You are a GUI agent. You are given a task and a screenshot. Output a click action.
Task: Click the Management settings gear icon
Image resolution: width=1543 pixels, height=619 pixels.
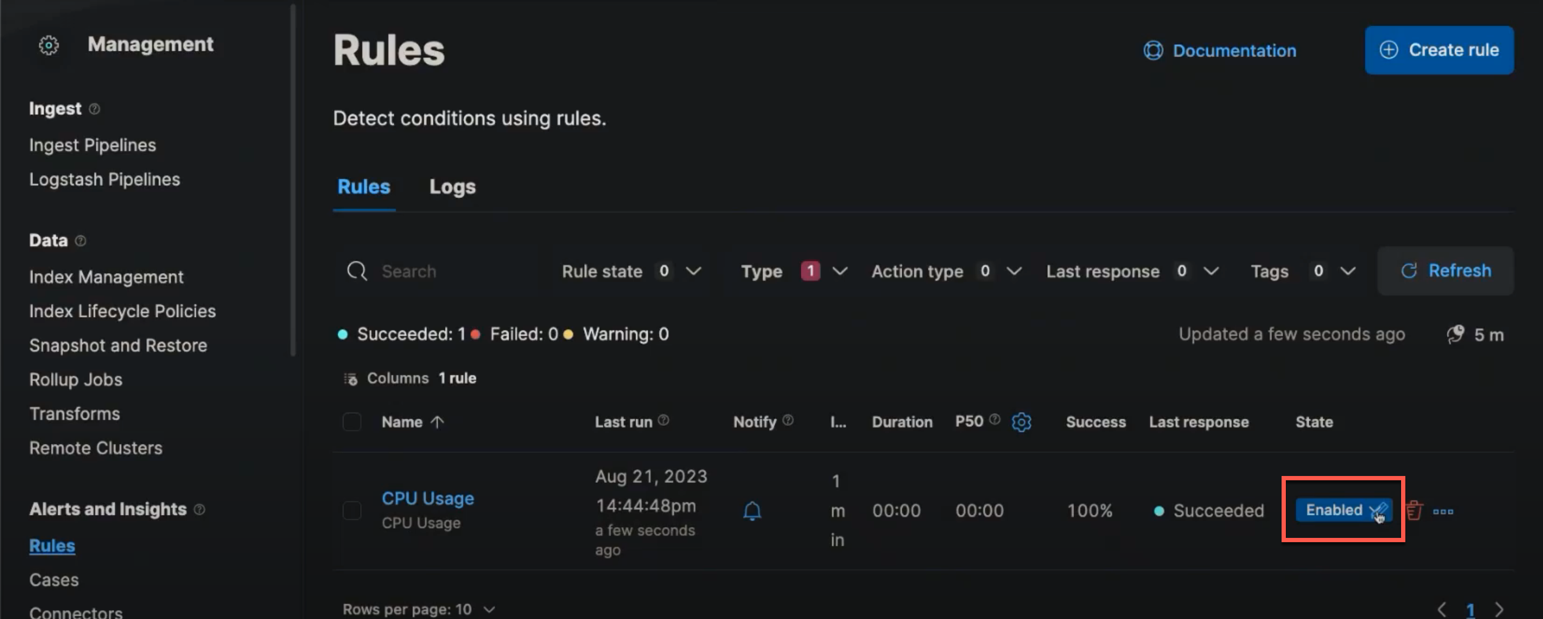pos(48,44)
